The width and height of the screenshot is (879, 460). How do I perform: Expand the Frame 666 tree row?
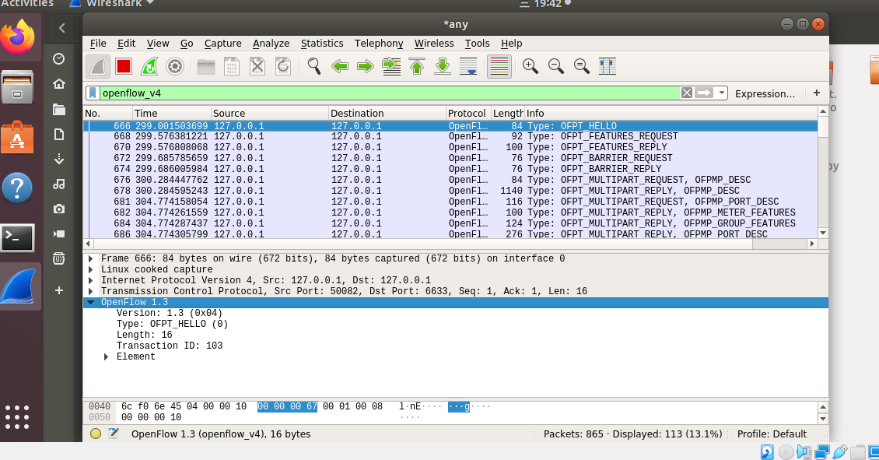pos(91,258)
